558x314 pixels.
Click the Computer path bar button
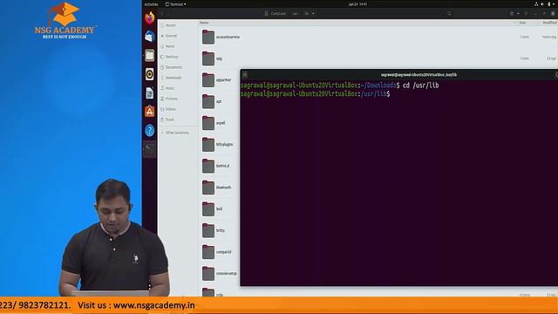276,14
